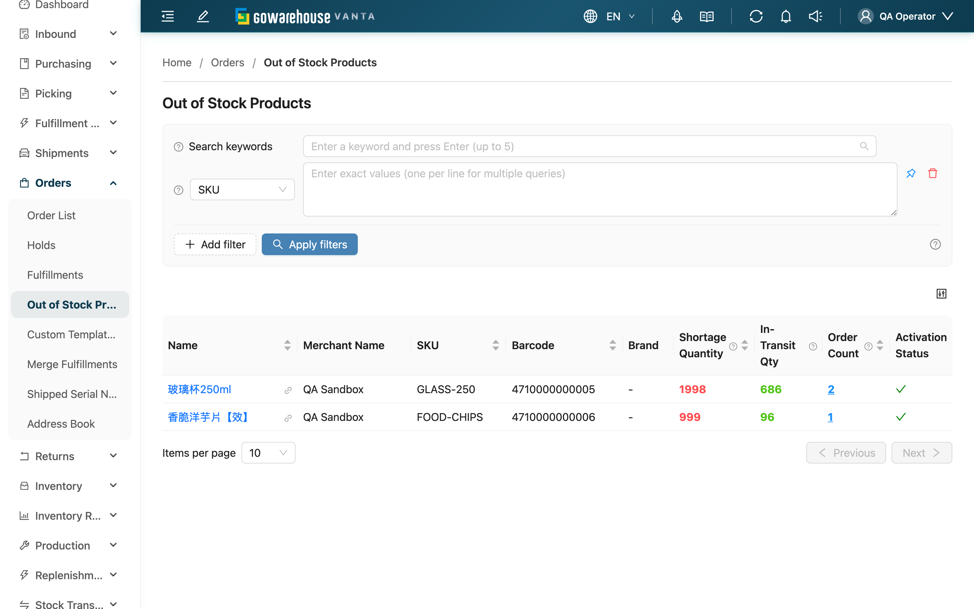Open order count 2 link for GLASS-250
The width and height of the screenshot is (974, 609).
(x=831, y=389)
